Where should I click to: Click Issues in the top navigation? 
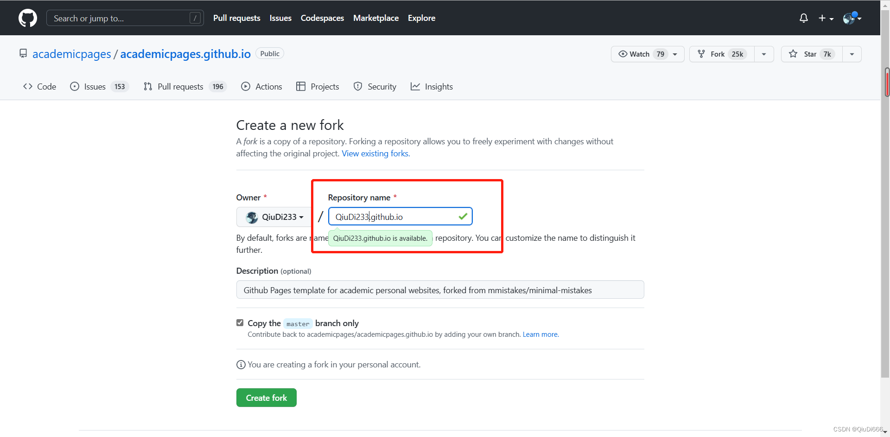(x=280, y=18)
